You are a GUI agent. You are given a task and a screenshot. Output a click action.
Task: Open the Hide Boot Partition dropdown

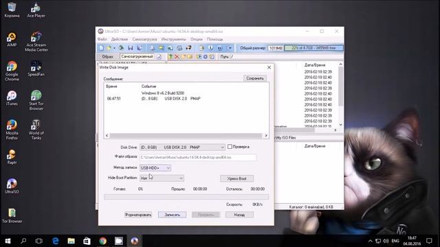pos(162,178)
